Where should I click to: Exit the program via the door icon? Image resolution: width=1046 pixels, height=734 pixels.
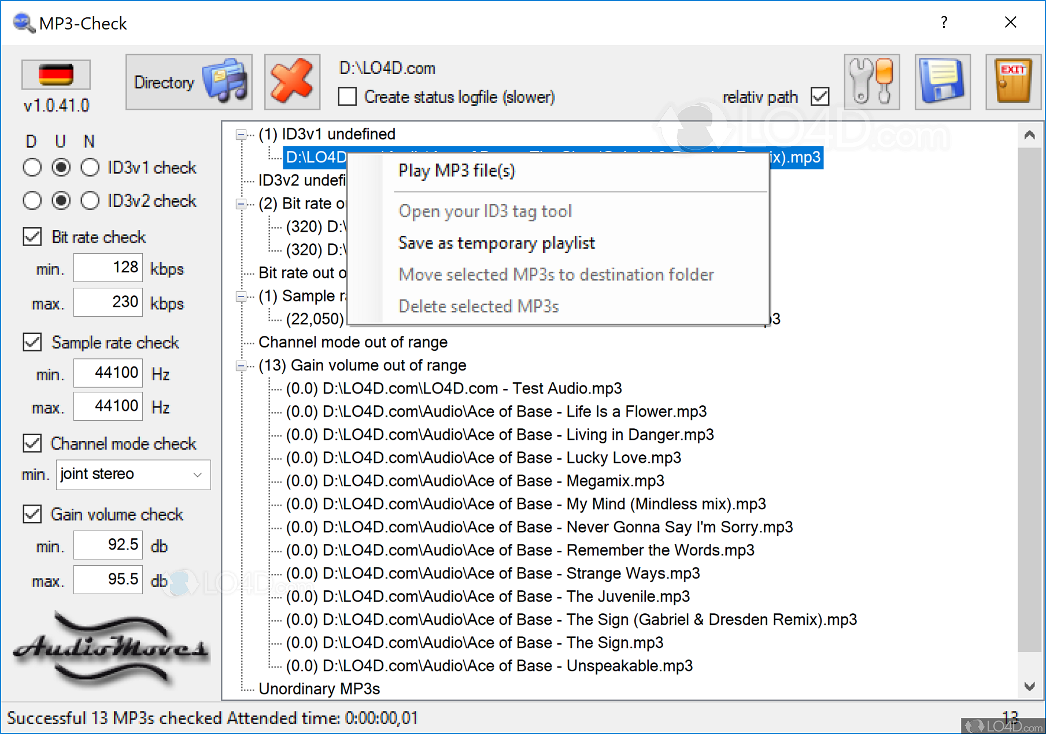tap(1012, 81)
